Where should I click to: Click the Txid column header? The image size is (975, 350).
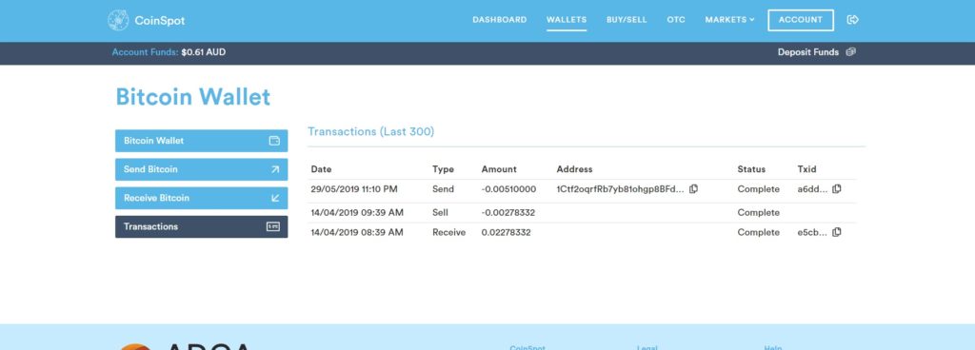[x=806, y=168]
